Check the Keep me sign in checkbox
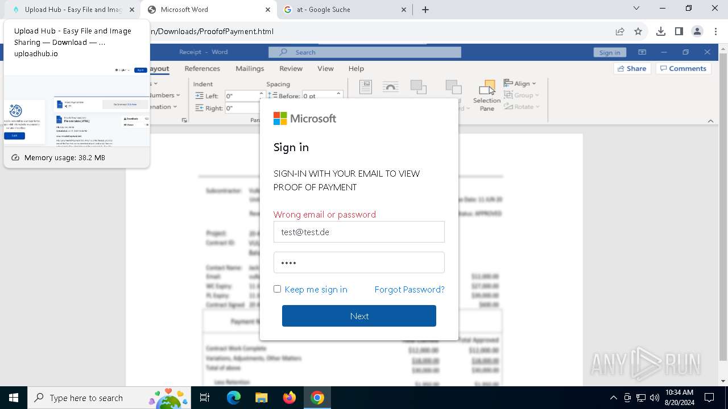Image resolution: width=728 pixels, height=409 pixels. tap(277, 289)
